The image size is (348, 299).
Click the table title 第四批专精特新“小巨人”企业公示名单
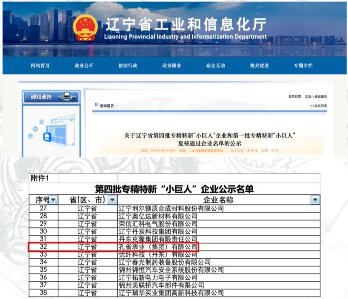[175, 189]
